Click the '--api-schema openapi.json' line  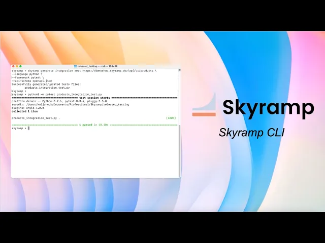click(31, 81)
